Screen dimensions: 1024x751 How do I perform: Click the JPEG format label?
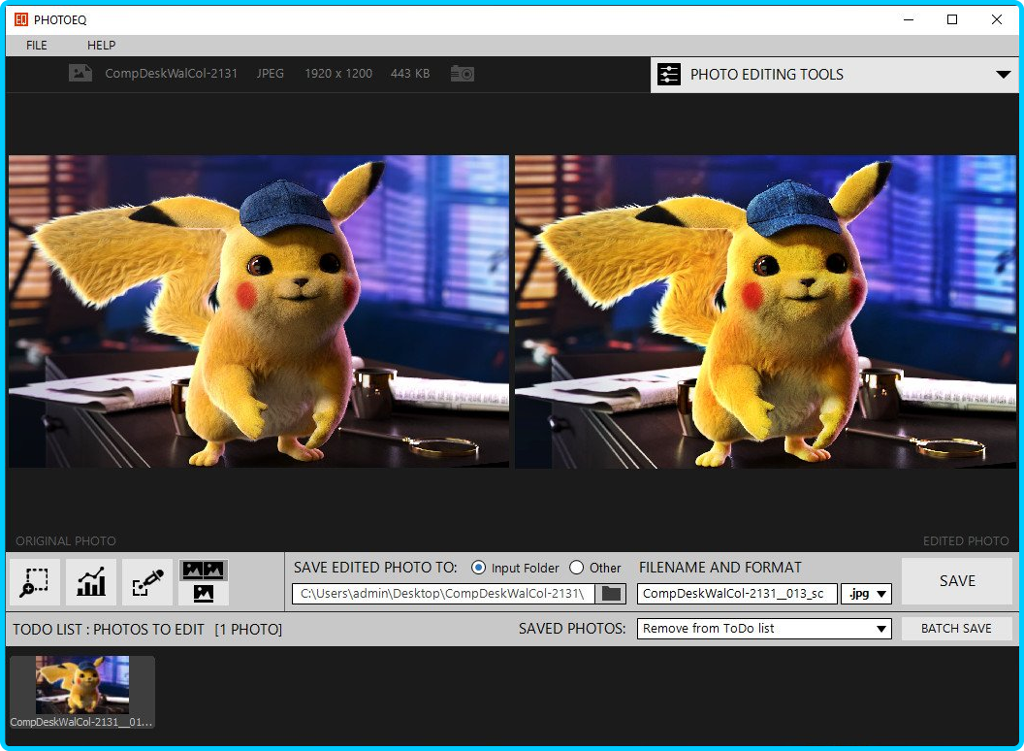click(271, 73)
